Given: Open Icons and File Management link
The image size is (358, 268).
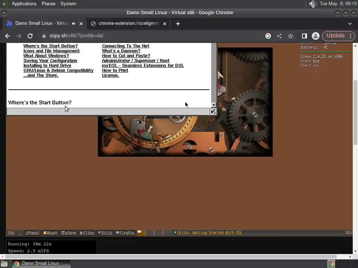Looking at the screenshot, I should pos(51,51).
